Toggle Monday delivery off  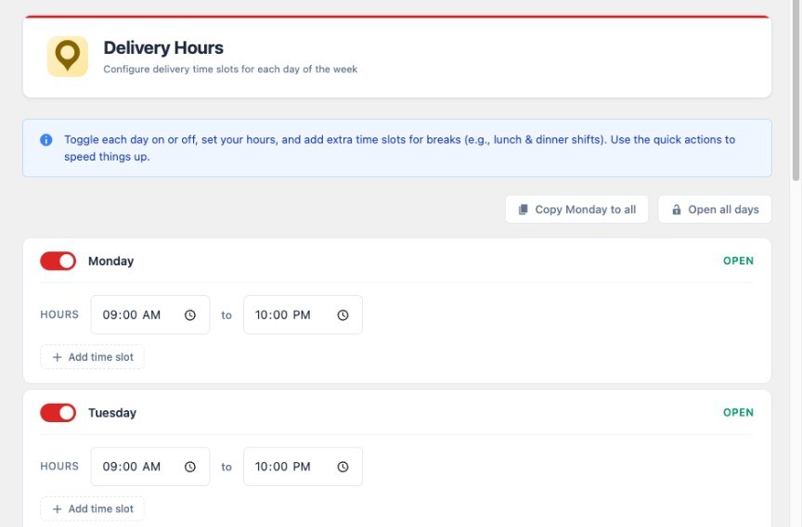[x=58, y=261]
